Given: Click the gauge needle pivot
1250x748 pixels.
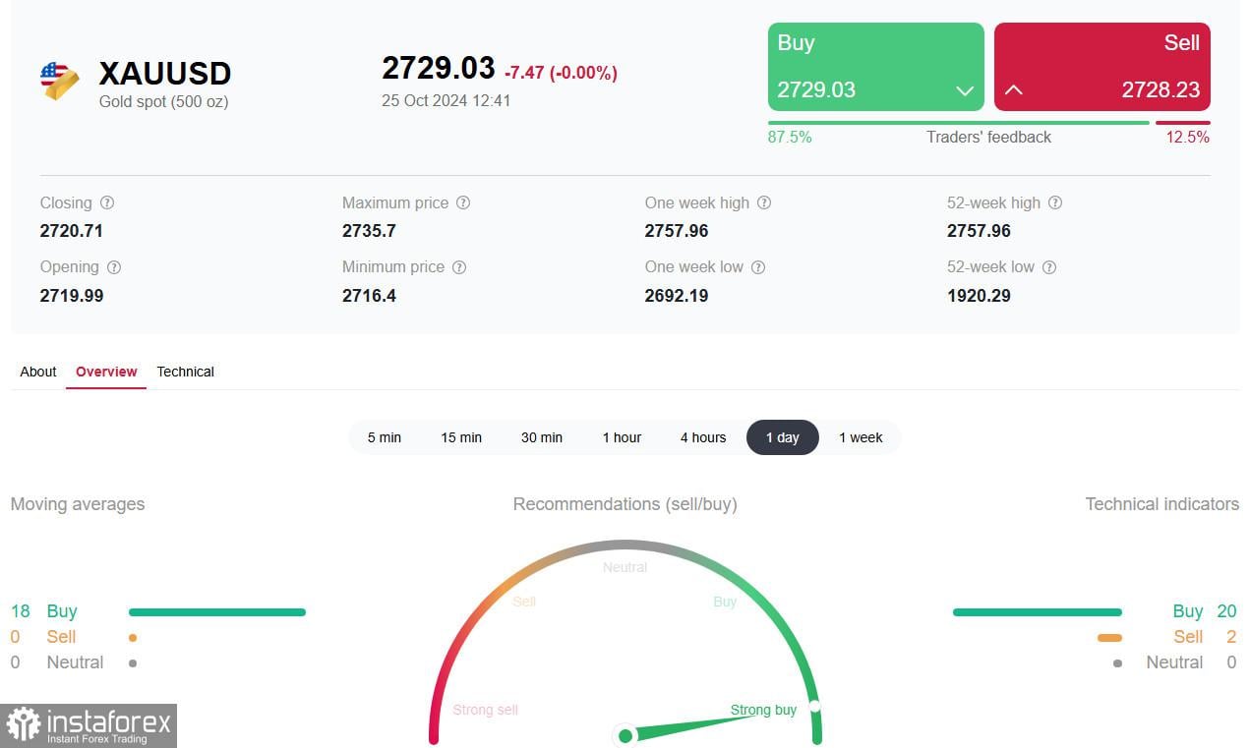Looking at the screenshot, I should [x=625, y=735].
